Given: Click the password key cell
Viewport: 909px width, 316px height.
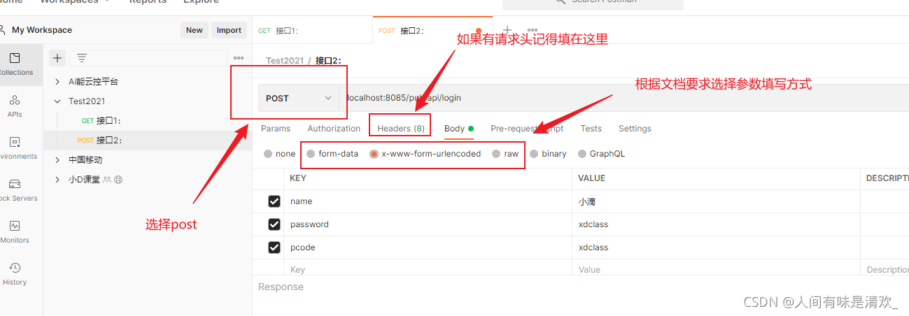Looking at the screenshot, I should (x=428, y=224).
